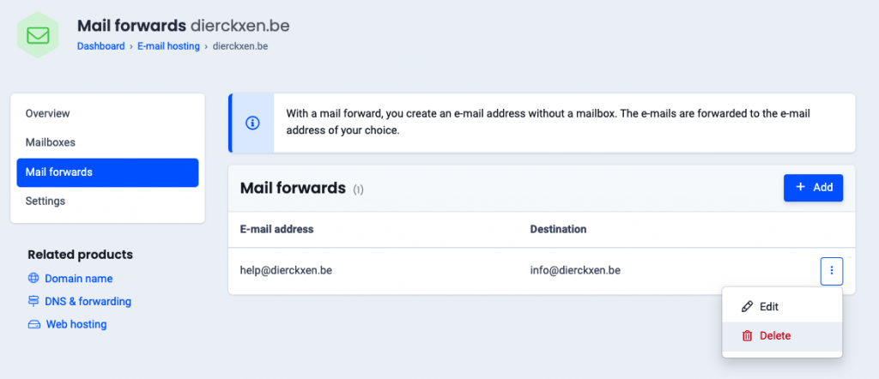This screenshot has width=879, height=379.
Task: Choose Delete from the context menu
Action: [x=774, y=336]
